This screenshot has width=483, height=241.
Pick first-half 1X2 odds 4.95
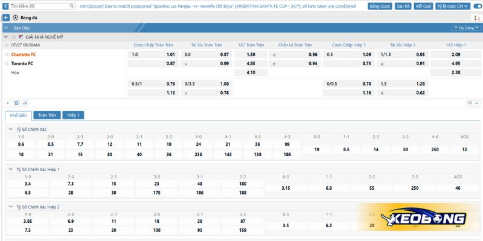click(456, 64)
